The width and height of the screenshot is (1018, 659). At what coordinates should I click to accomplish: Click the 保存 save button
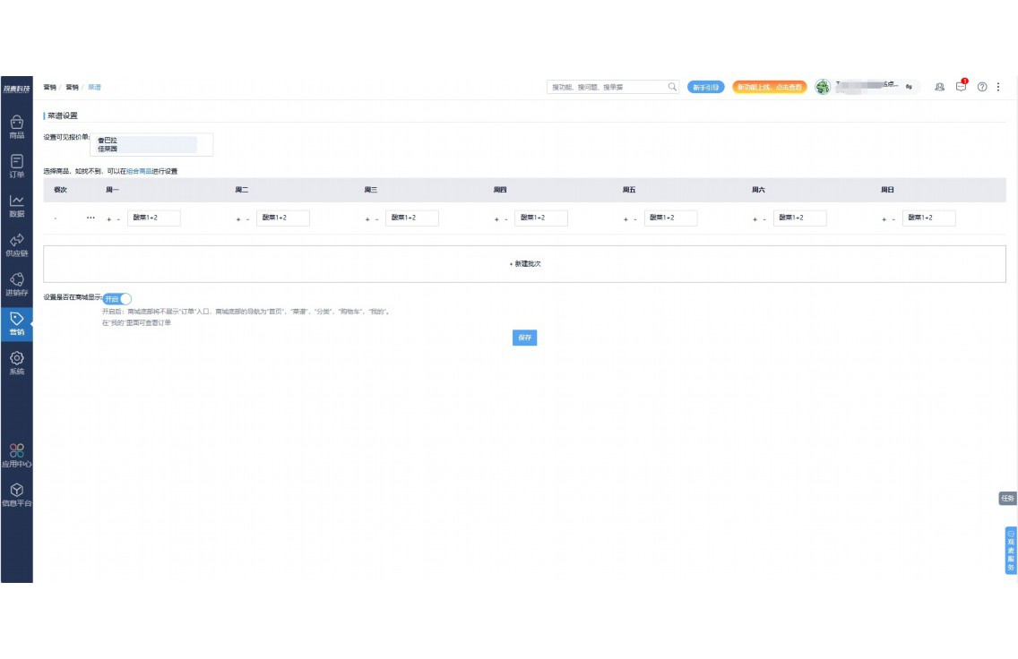click(524, 338)
